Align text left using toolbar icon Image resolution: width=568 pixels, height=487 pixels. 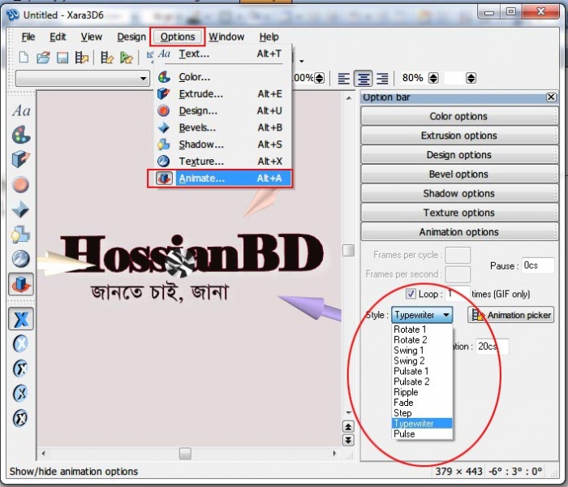343,78
